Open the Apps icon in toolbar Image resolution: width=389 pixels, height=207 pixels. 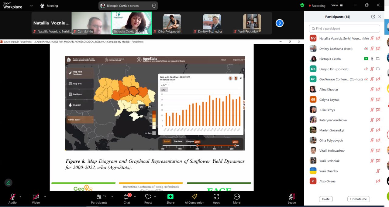pos(216,197)
